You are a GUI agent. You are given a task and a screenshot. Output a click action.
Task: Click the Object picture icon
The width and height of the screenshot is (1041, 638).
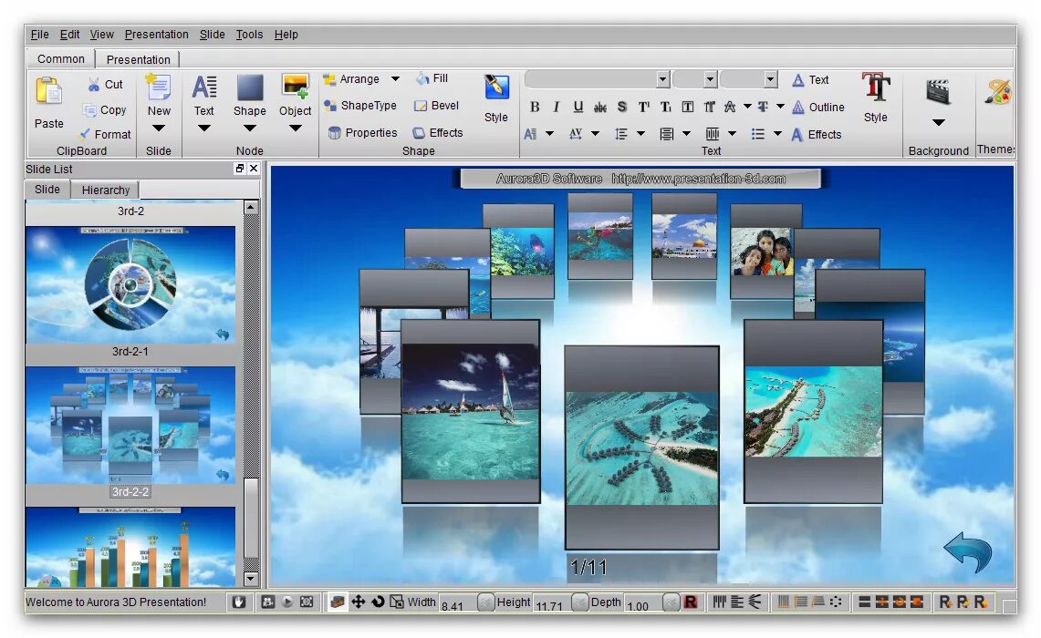[x=295, y=87]
